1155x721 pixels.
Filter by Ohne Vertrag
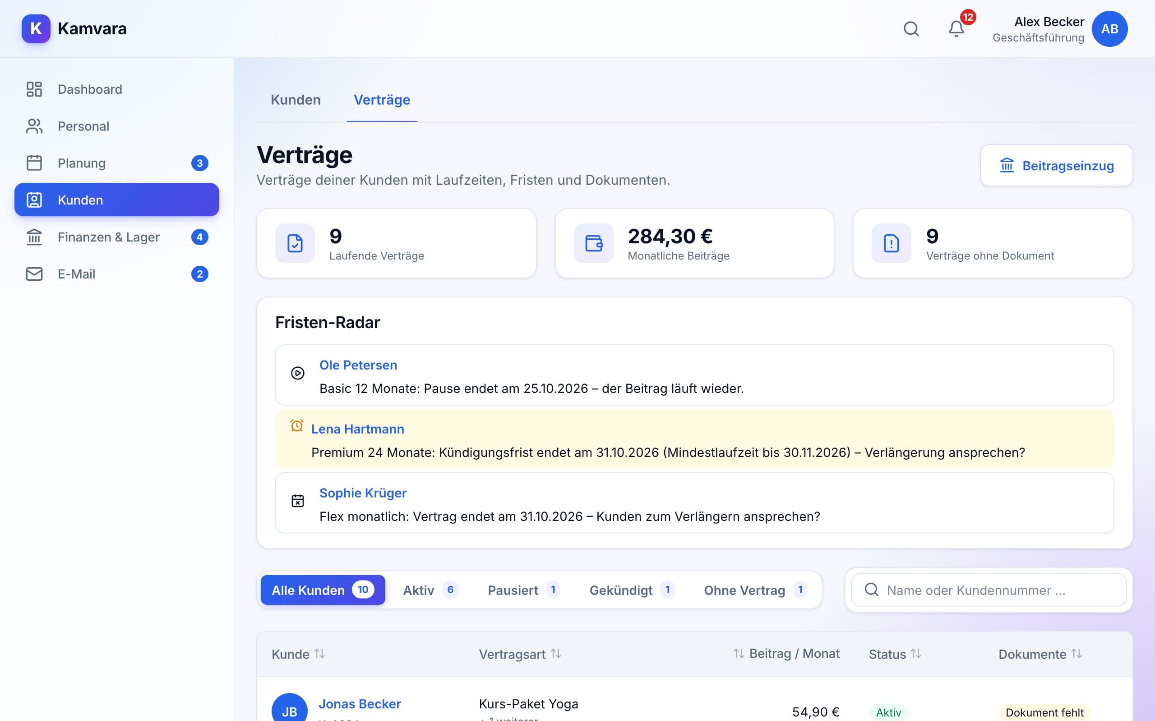point(756,590)
